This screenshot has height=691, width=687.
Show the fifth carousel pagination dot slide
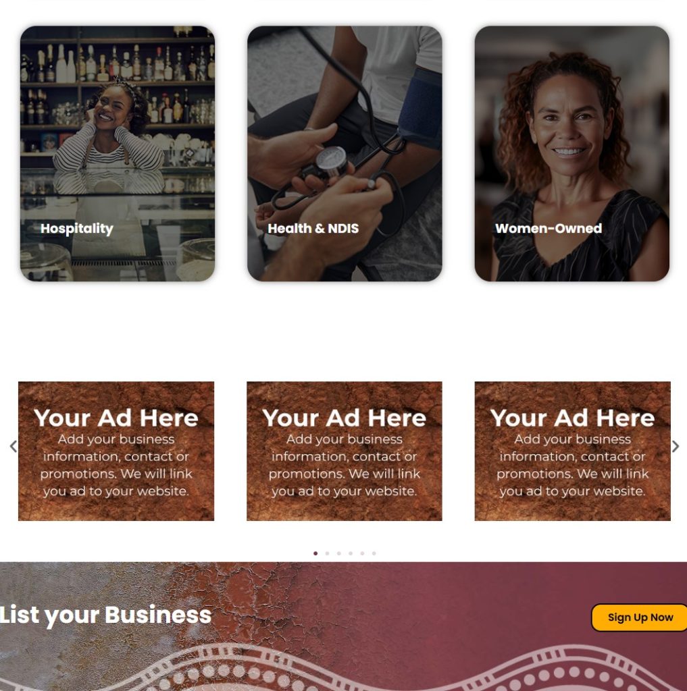point(362,553)
